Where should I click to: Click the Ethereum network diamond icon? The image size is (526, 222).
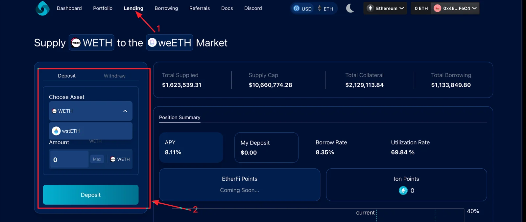(x=370, y=8)
